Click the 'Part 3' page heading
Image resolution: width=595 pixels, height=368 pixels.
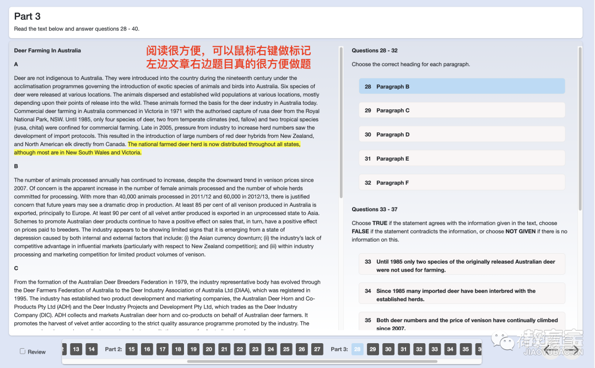[28, 17]
